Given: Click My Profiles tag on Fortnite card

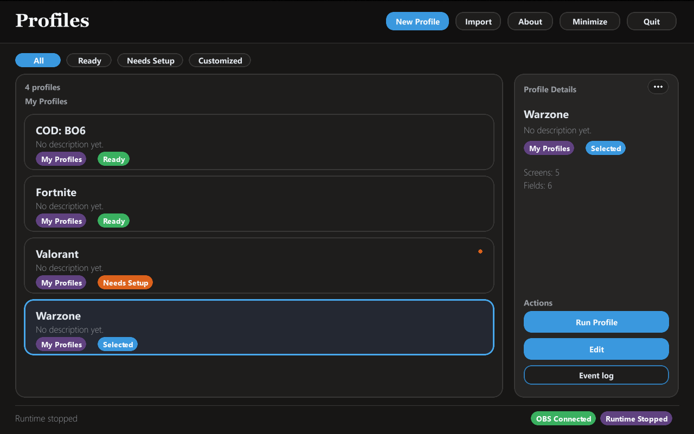Looking at the screenshot, I should click(61, 221).
